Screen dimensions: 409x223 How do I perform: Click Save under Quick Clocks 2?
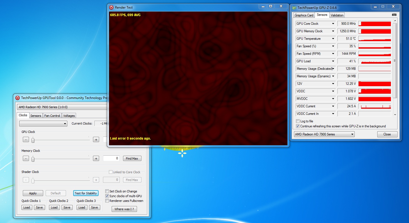point(67,207)
